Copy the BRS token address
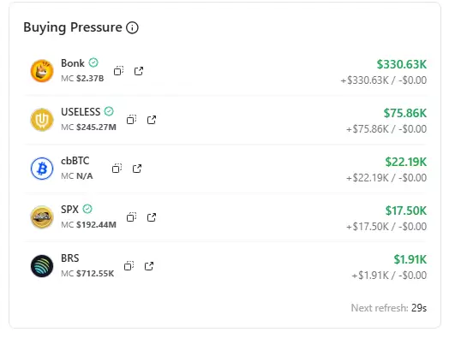 click(129, 266)
